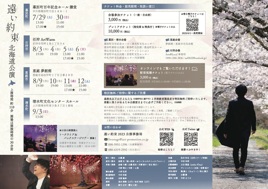Click the PC and smartphone device icon
This screenshot has width=268, height=189.
click(195, 69)
